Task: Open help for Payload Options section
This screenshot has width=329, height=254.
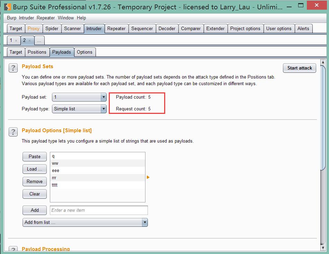Action: [13, 132]
